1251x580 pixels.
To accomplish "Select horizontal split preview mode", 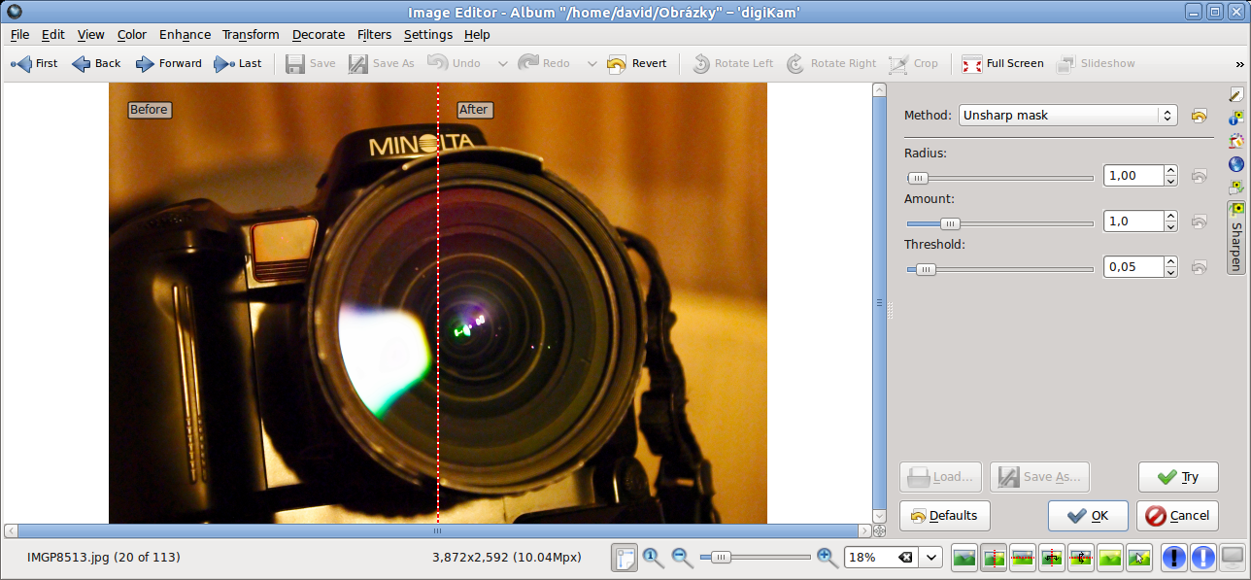I will 1023,558.
